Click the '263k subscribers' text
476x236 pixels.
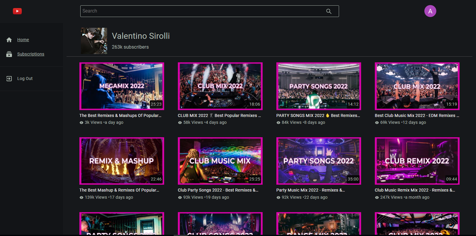tap(130, 47)
